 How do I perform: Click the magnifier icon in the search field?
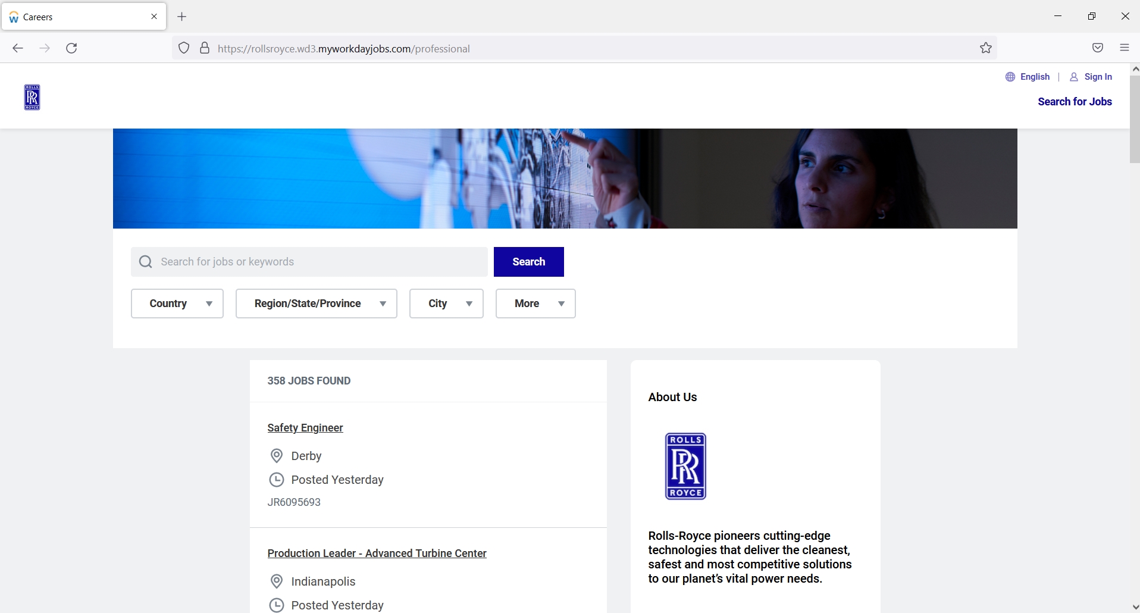click(x=145, y=262)
